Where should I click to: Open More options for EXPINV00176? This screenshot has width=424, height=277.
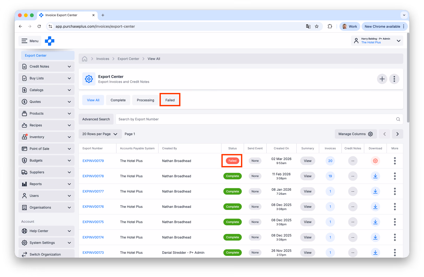[x=395, y=207]
